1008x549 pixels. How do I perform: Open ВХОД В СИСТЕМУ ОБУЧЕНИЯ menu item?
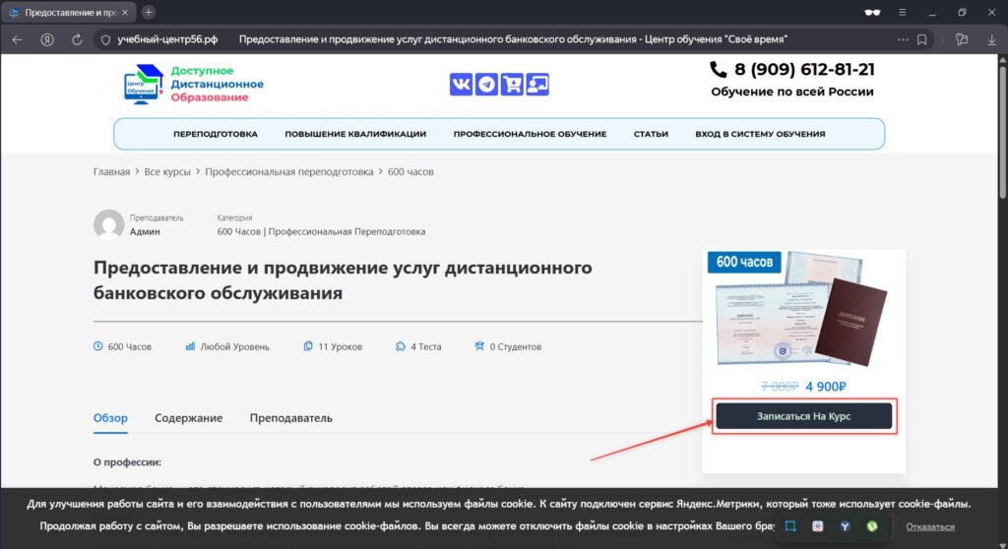point(760,134)
